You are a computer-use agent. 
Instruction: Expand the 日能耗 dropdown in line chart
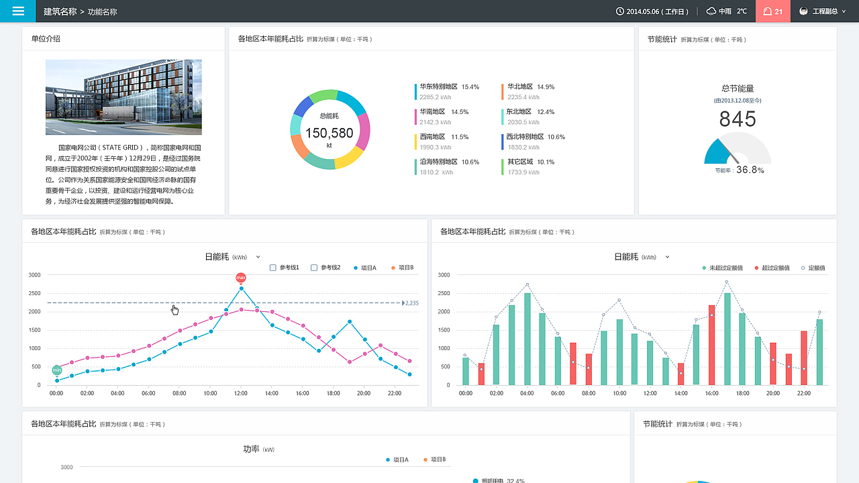coord(258,257)
